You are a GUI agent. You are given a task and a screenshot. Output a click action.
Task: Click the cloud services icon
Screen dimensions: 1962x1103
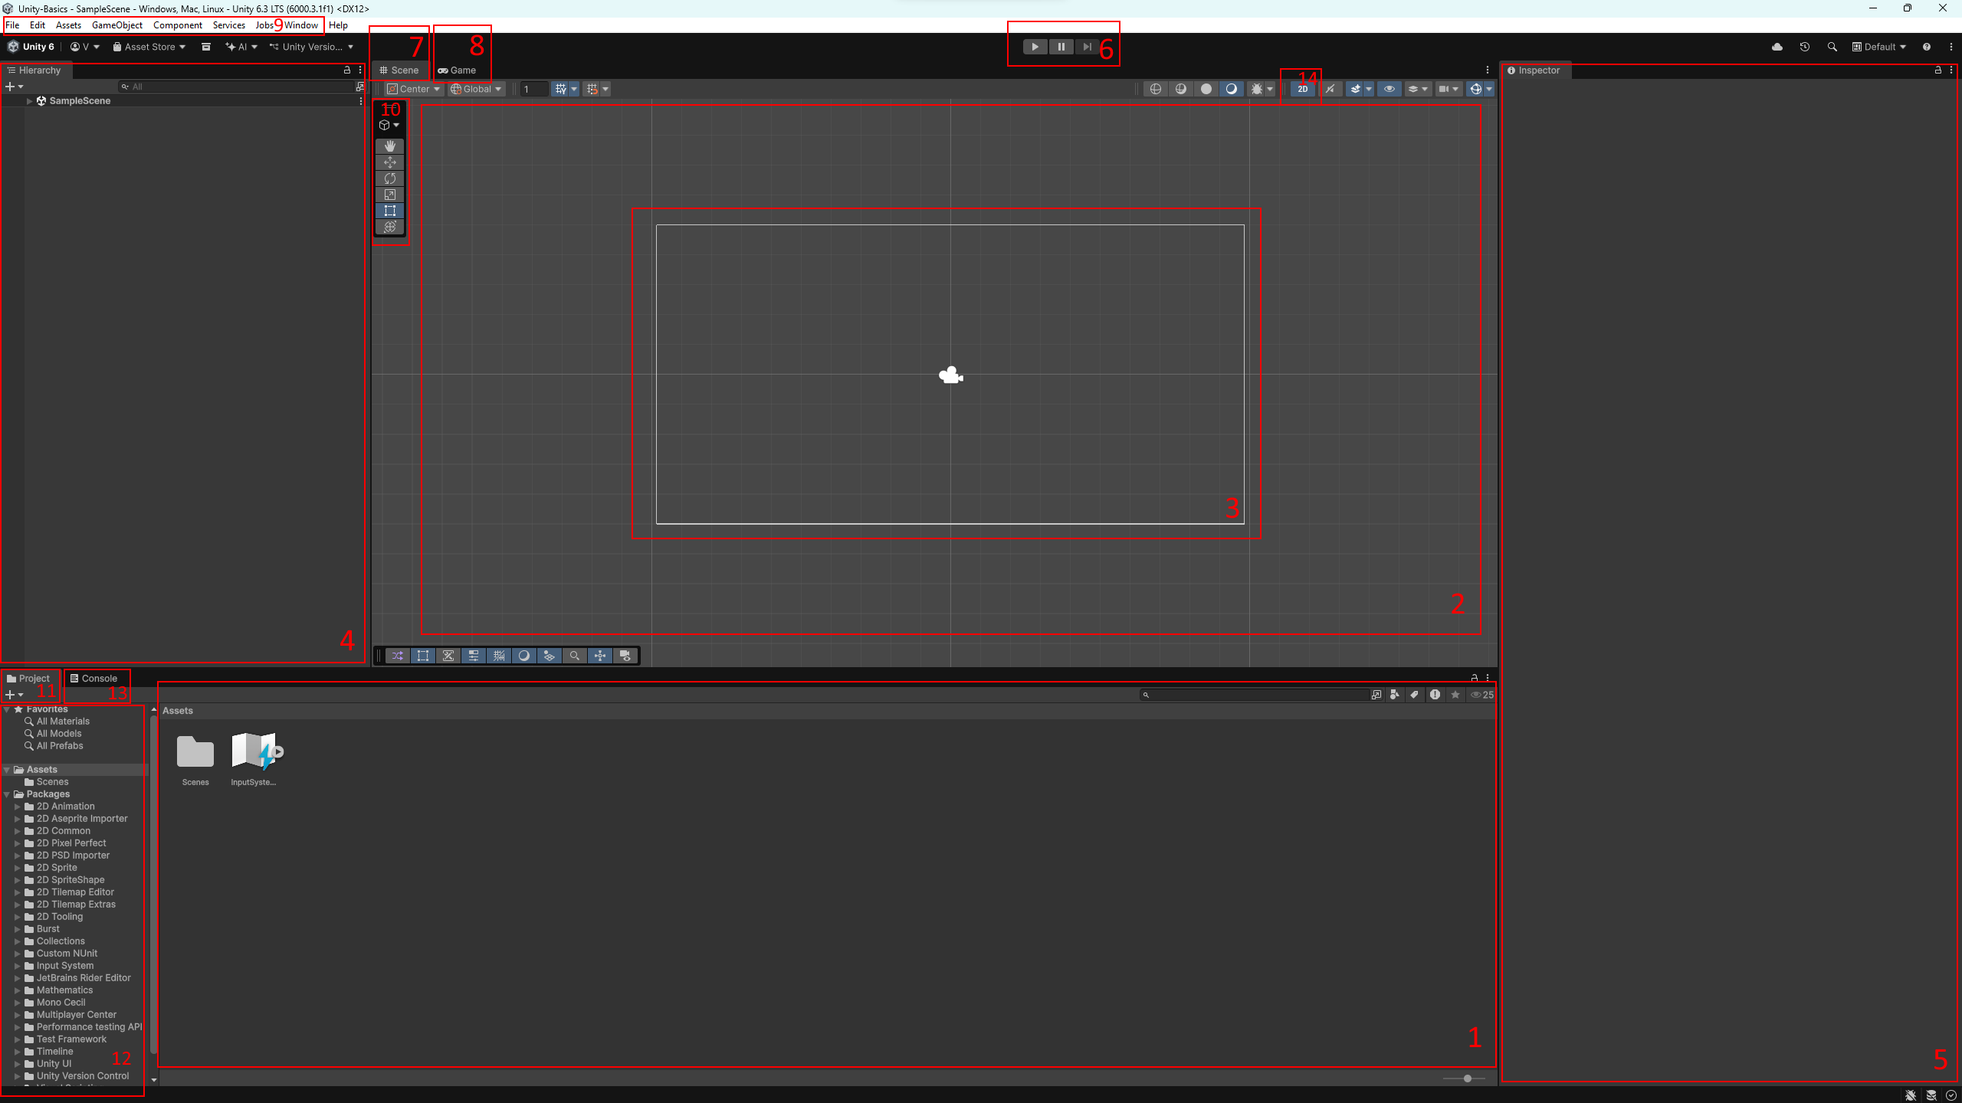tap(1777, 47)
